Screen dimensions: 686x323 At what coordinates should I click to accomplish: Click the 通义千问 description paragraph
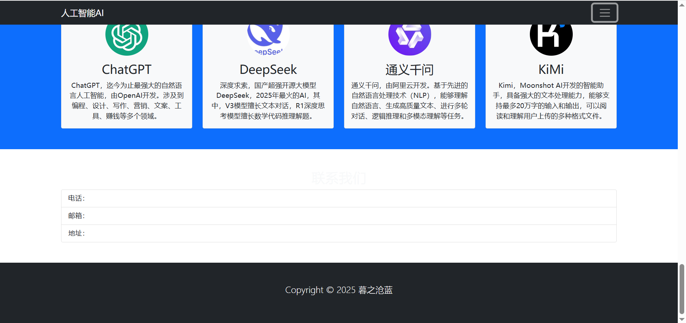(x=410, y=101)
